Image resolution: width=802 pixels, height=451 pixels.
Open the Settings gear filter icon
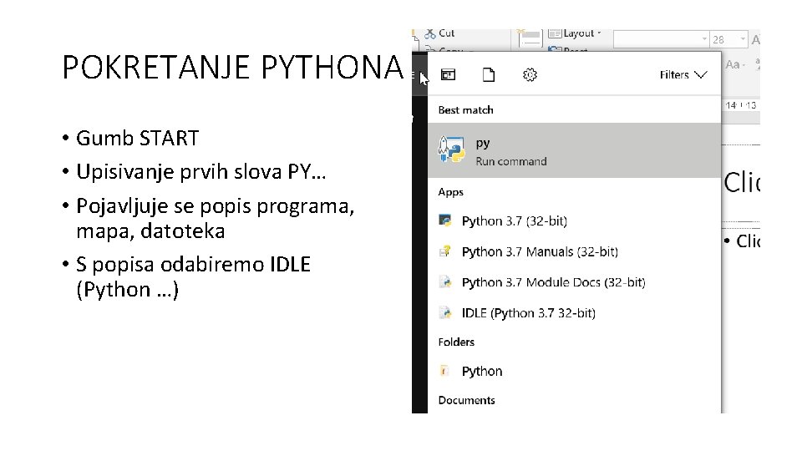[530, 75]
